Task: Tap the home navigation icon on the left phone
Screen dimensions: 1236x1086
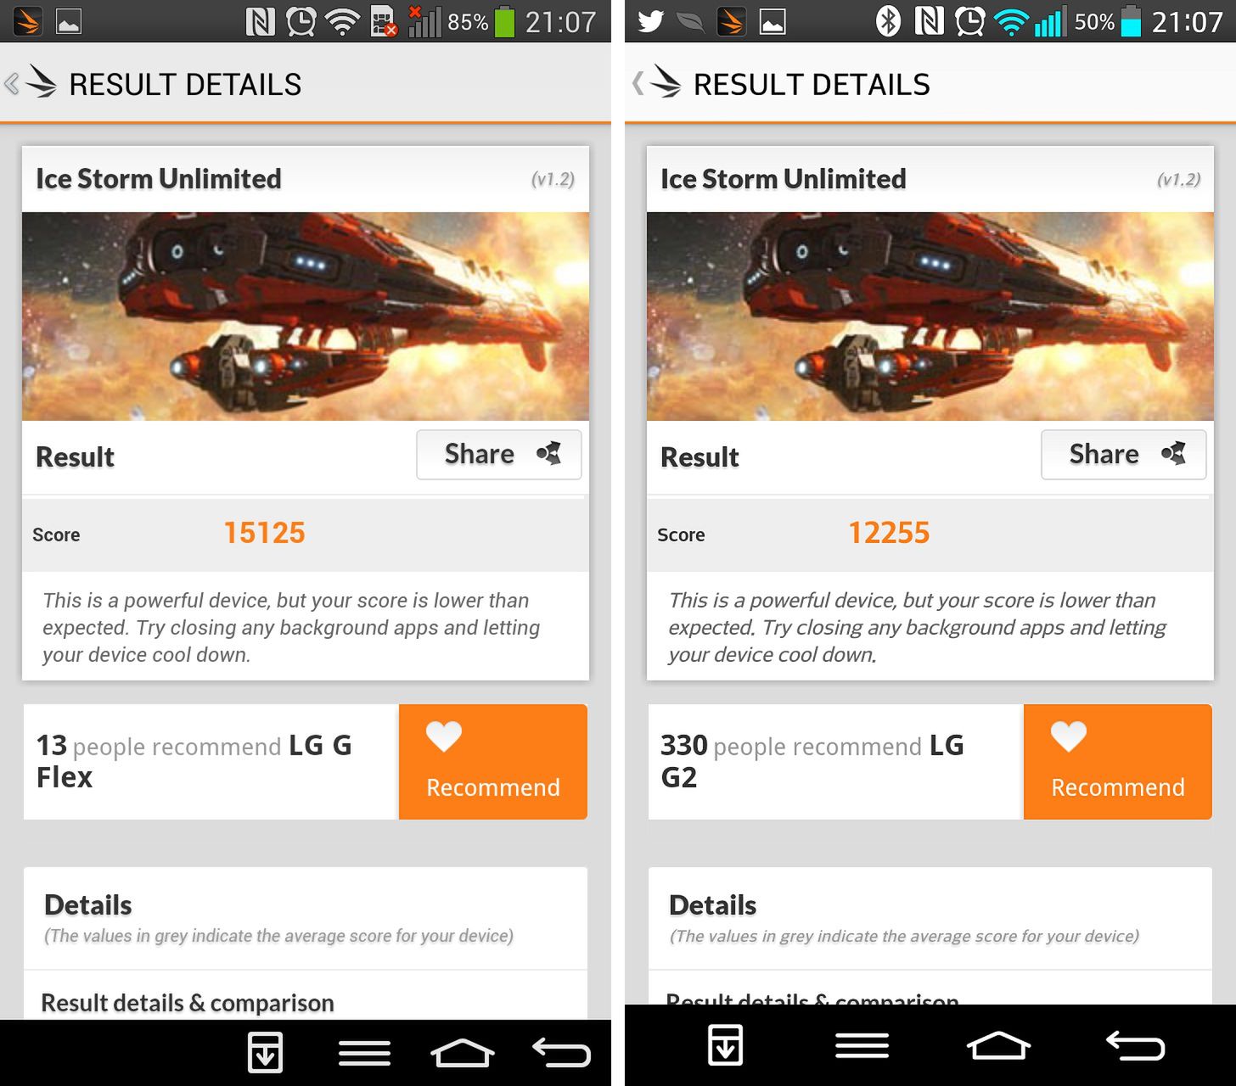Action: 463,1053
